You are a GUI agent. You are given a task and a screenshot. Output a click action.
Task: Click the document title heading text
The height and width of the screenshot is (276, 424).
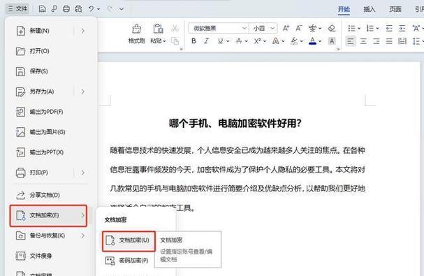(x=235, y=124)
